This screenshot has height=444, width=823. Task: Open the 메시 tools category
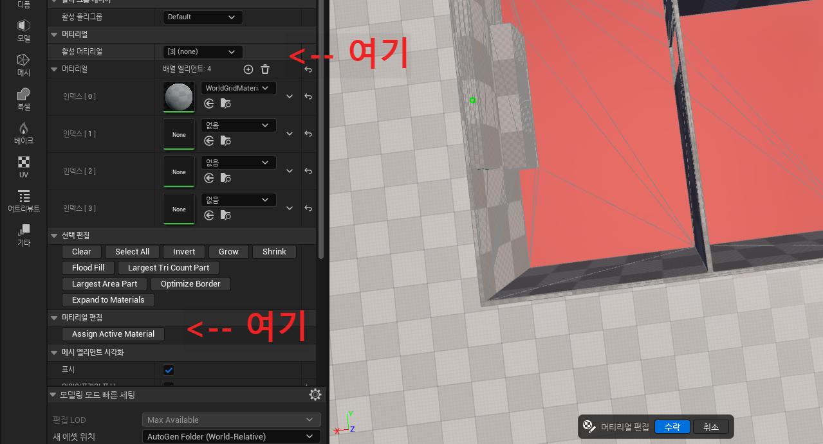[x=24, y=65]
